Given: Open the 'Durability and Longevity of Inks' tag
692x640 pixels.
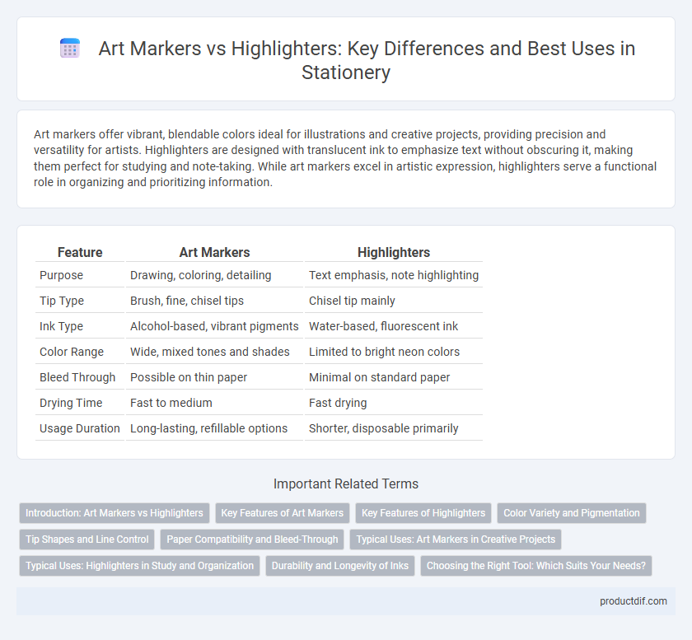Looking at the screenshot, I should coord(339,566).
